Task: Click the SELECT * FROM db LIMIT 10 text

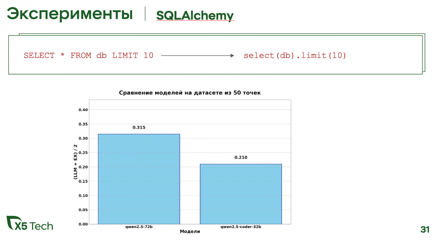Action: click(89, 55)
